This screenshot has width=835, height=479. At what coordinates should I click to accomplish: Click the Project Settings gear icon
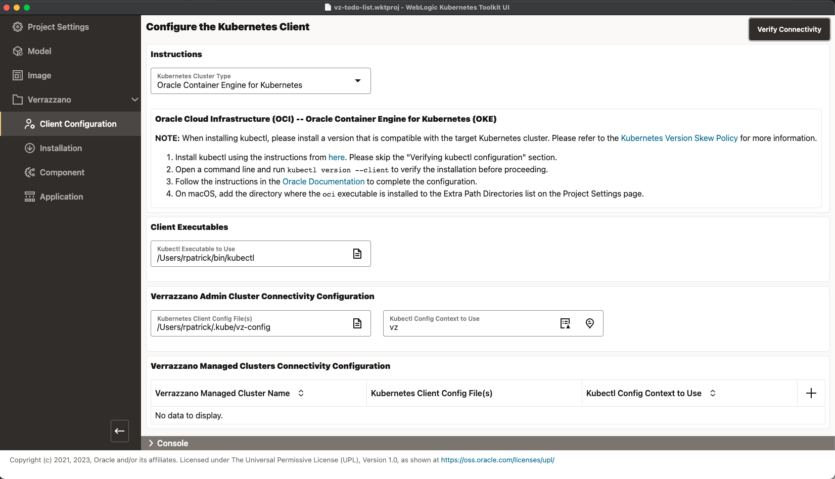18,27
